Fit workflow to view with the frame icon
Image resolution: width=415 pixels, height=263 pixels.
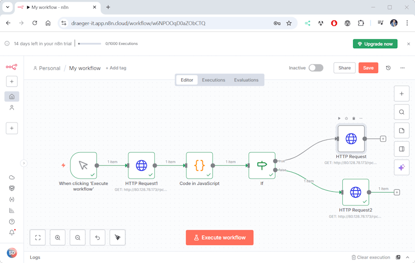pos(38,238)
